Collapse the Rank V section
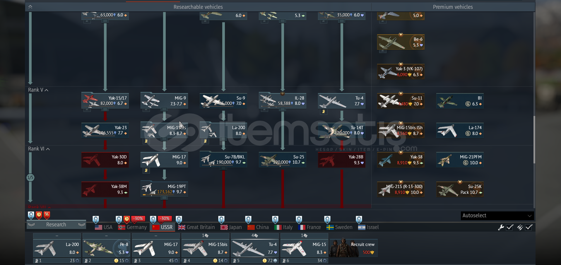Viewport: 561px width, 265px height. 38,90
